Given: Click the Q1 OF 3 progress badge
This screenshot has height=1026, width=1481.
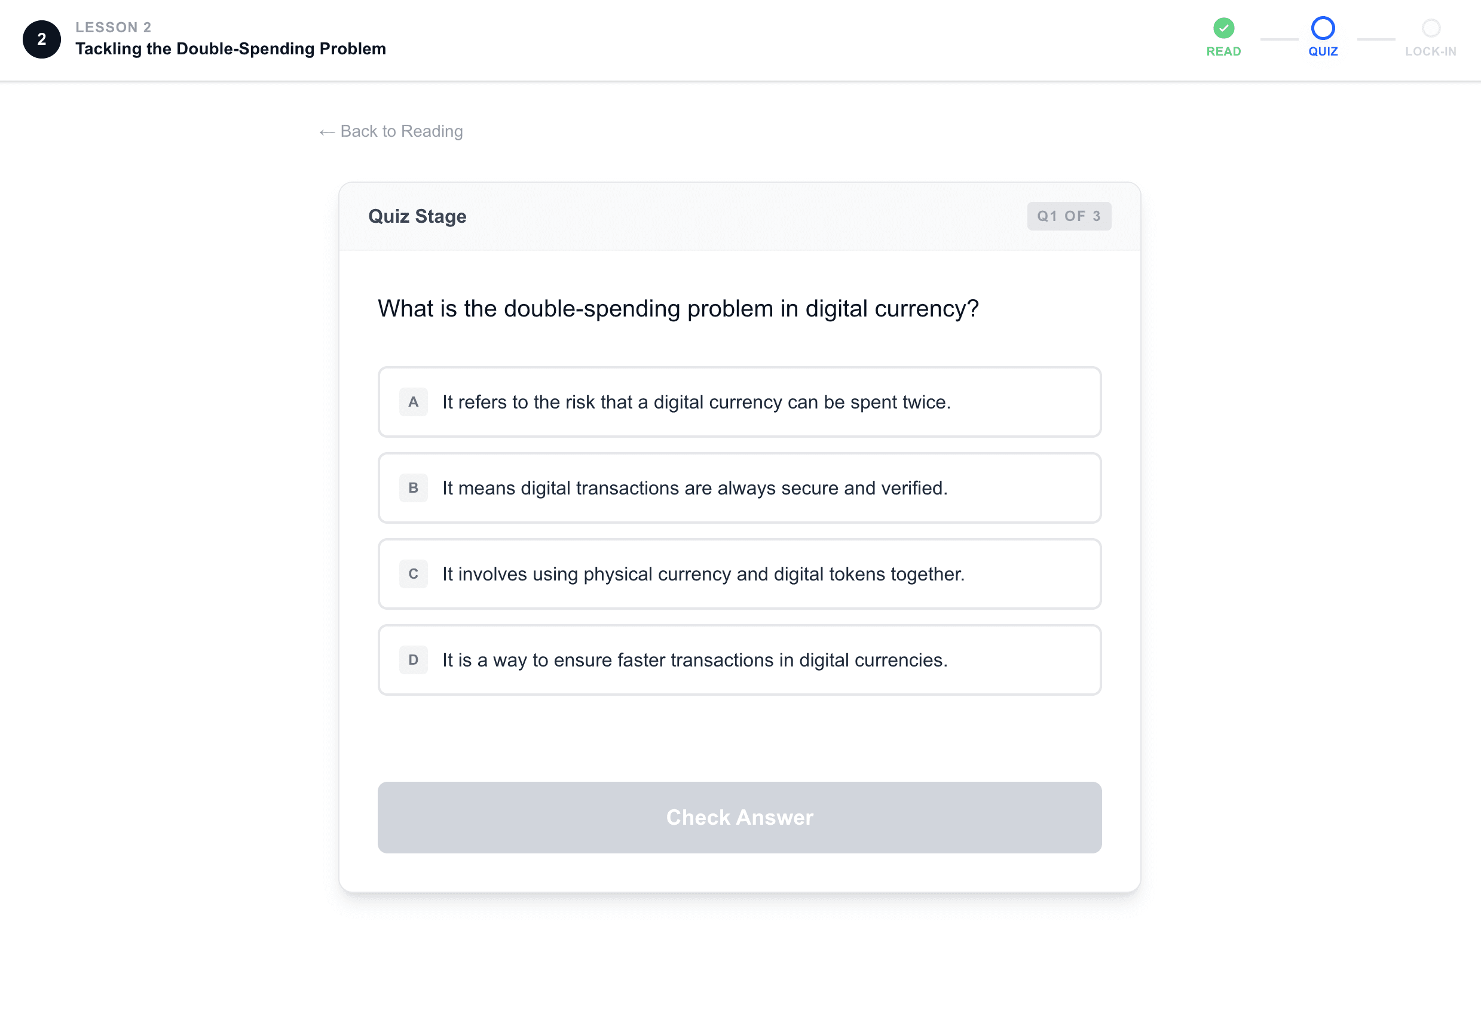Looking at the screenshot, I should 1069,216.
